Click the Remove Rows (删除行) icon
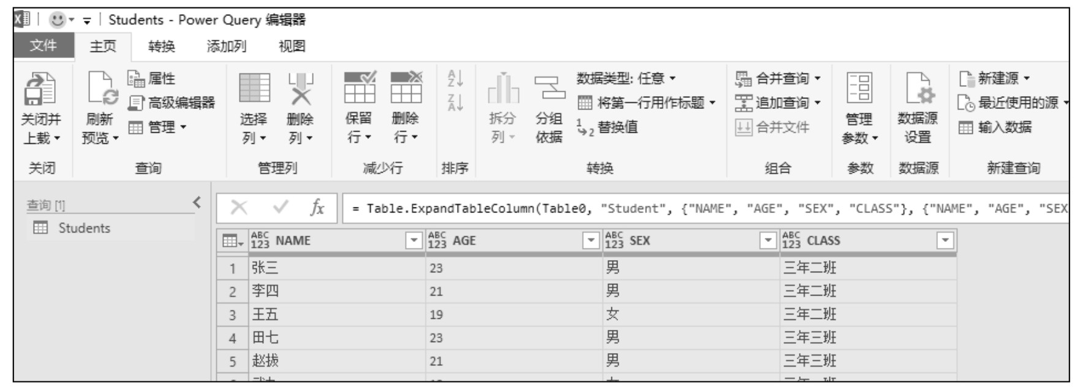This screenshot has width=1080, height=388. (x=406, y=87)
